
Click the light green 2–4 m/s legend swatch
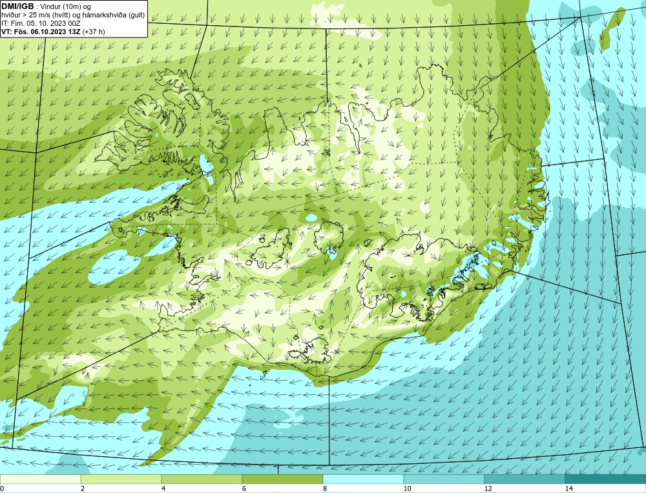(121, 479)
